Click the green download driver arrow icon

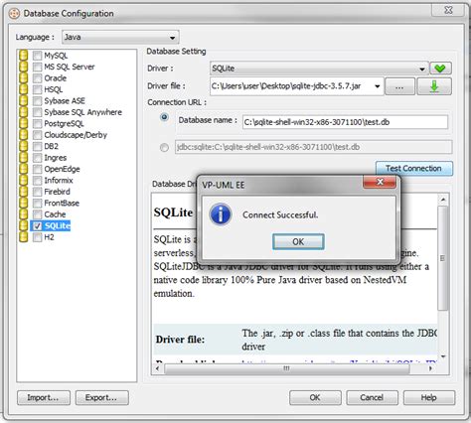(x=434, y=86)
